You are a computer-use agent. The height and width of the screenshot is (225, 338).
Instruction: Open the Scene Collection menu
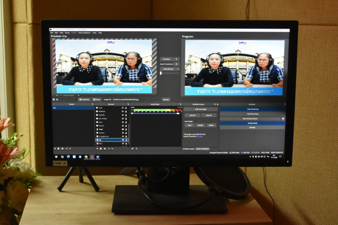[x=84, y=33]
